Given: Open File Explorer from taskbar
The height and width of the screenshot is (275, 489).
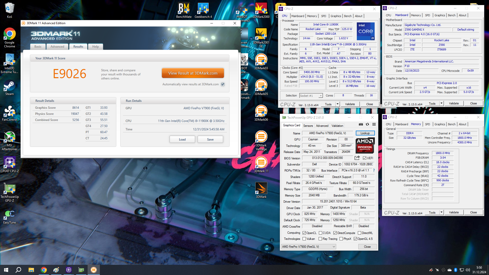Looking at the screenshot, I should coord(31,270).
